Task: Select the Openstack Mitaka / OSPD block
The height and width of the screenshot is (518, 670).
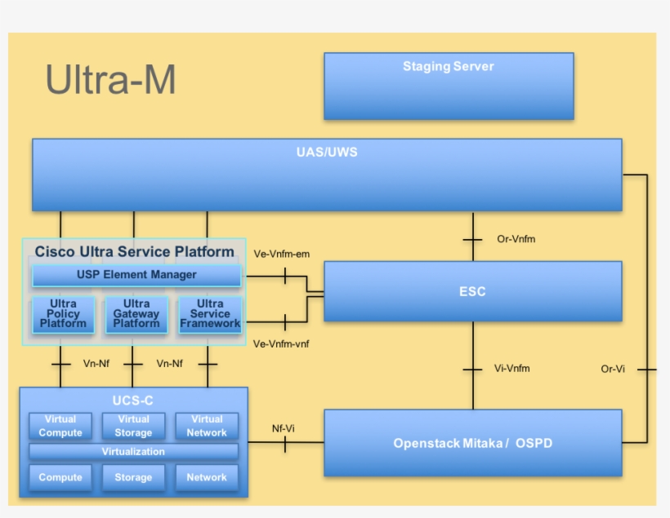Action: [x=473, y=443]
